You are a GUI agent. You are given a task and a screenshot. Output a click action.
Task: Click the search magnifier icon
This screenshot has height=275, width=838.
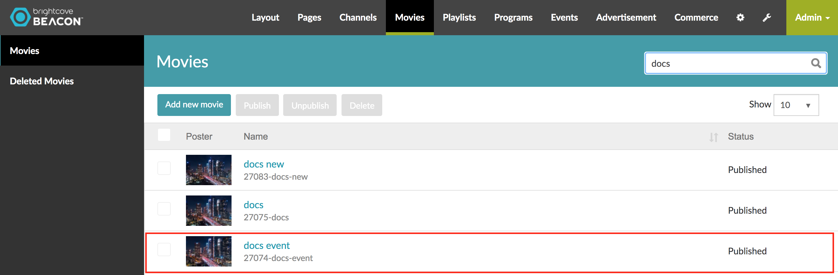(x=816, y=63)
